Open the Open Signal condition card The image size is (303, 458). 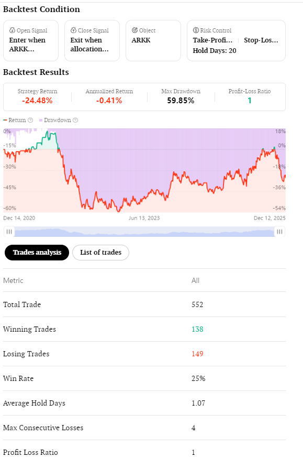[x=31, y=40]
